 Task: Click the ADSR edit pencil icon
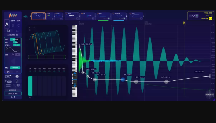coord(212,15)
